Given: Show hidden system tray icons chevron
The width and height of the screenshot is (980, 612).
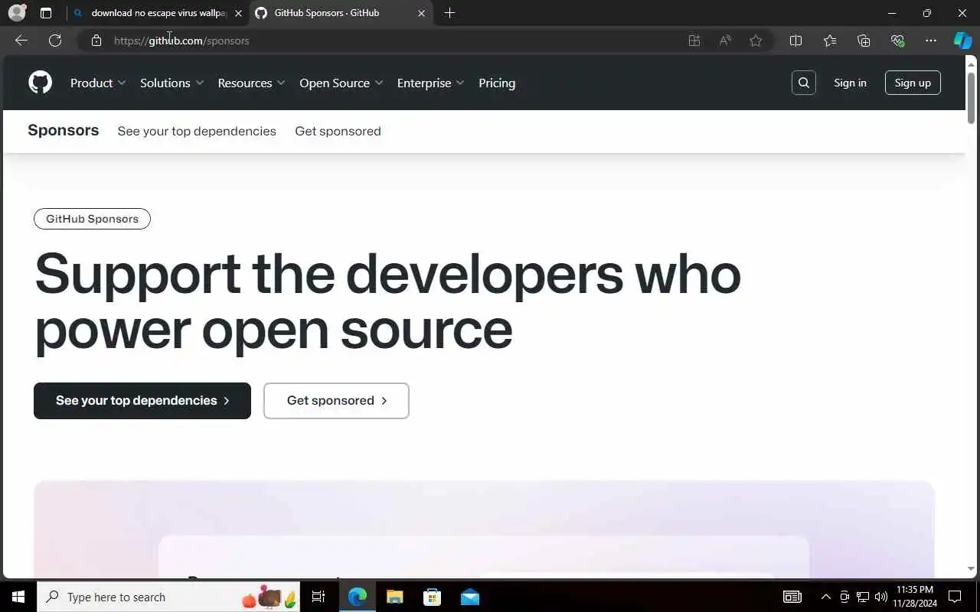Looking at the screenshot, I should pos(825,597).
